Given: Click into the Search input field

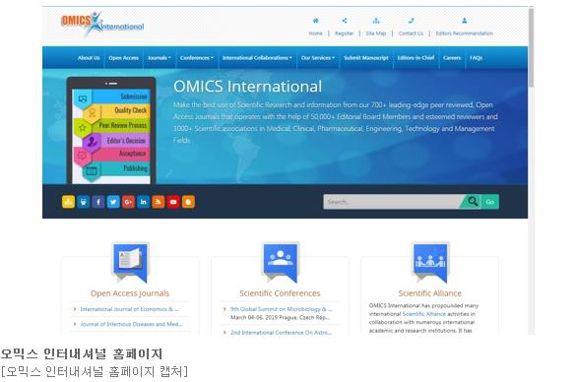Looking at the screenshot, I should pyautogui.click(x=392, y=202).
